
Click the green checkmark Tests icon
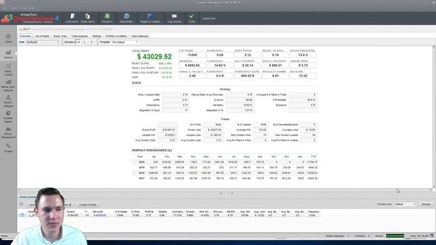tap(191, 18)
